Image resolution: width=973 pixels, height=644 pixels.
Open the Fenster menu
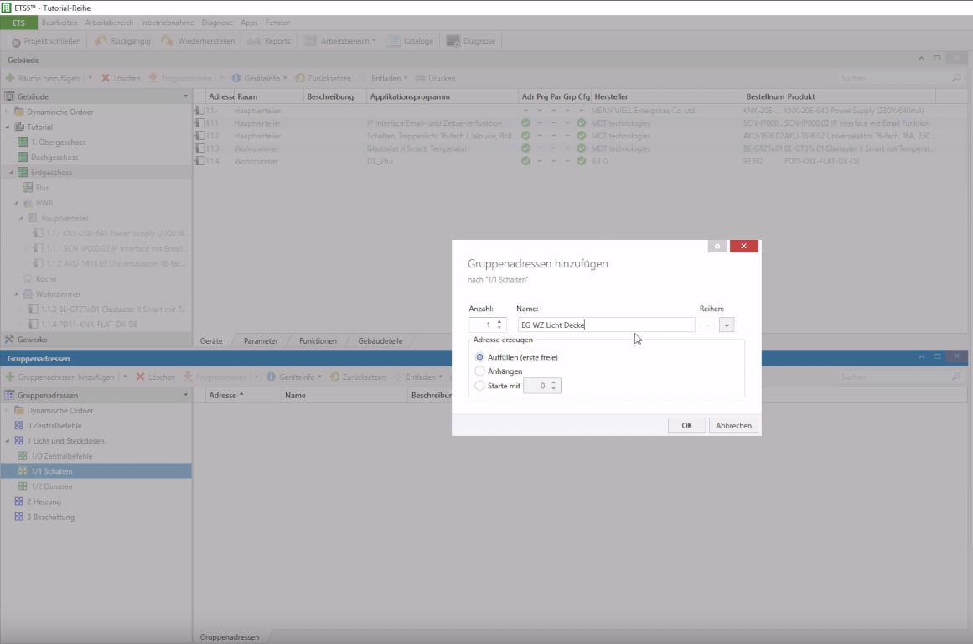(277, 23)
